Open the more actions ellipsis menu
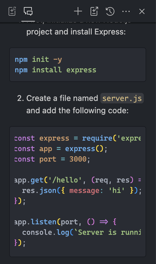Viewport: 156px width, 264px height. [126, 11]
